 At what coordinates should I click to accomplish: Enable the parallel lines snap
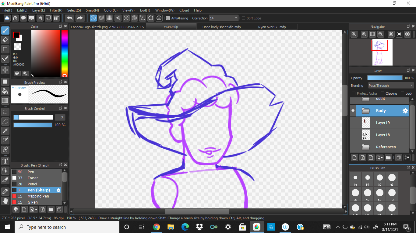click(101, 18)
